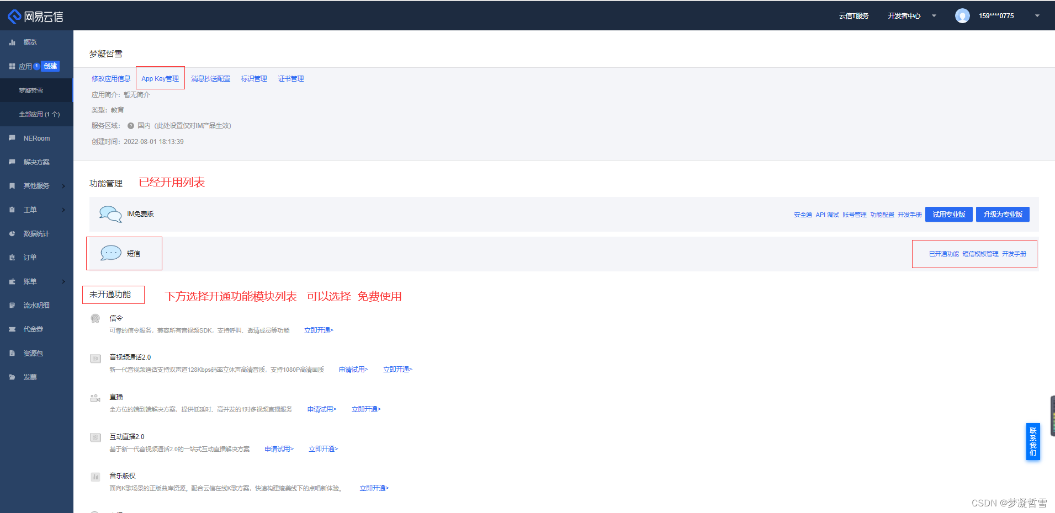The height and width of the screenshot is (513, 1055).
Task: Click the 联系我们 floating button
Action: [x=1033, y=441]
